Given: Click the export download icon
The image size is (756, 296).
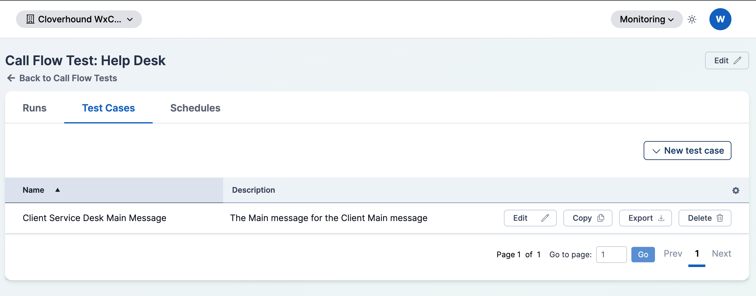Looking at the screenshot, I should [x=661, y=218].
